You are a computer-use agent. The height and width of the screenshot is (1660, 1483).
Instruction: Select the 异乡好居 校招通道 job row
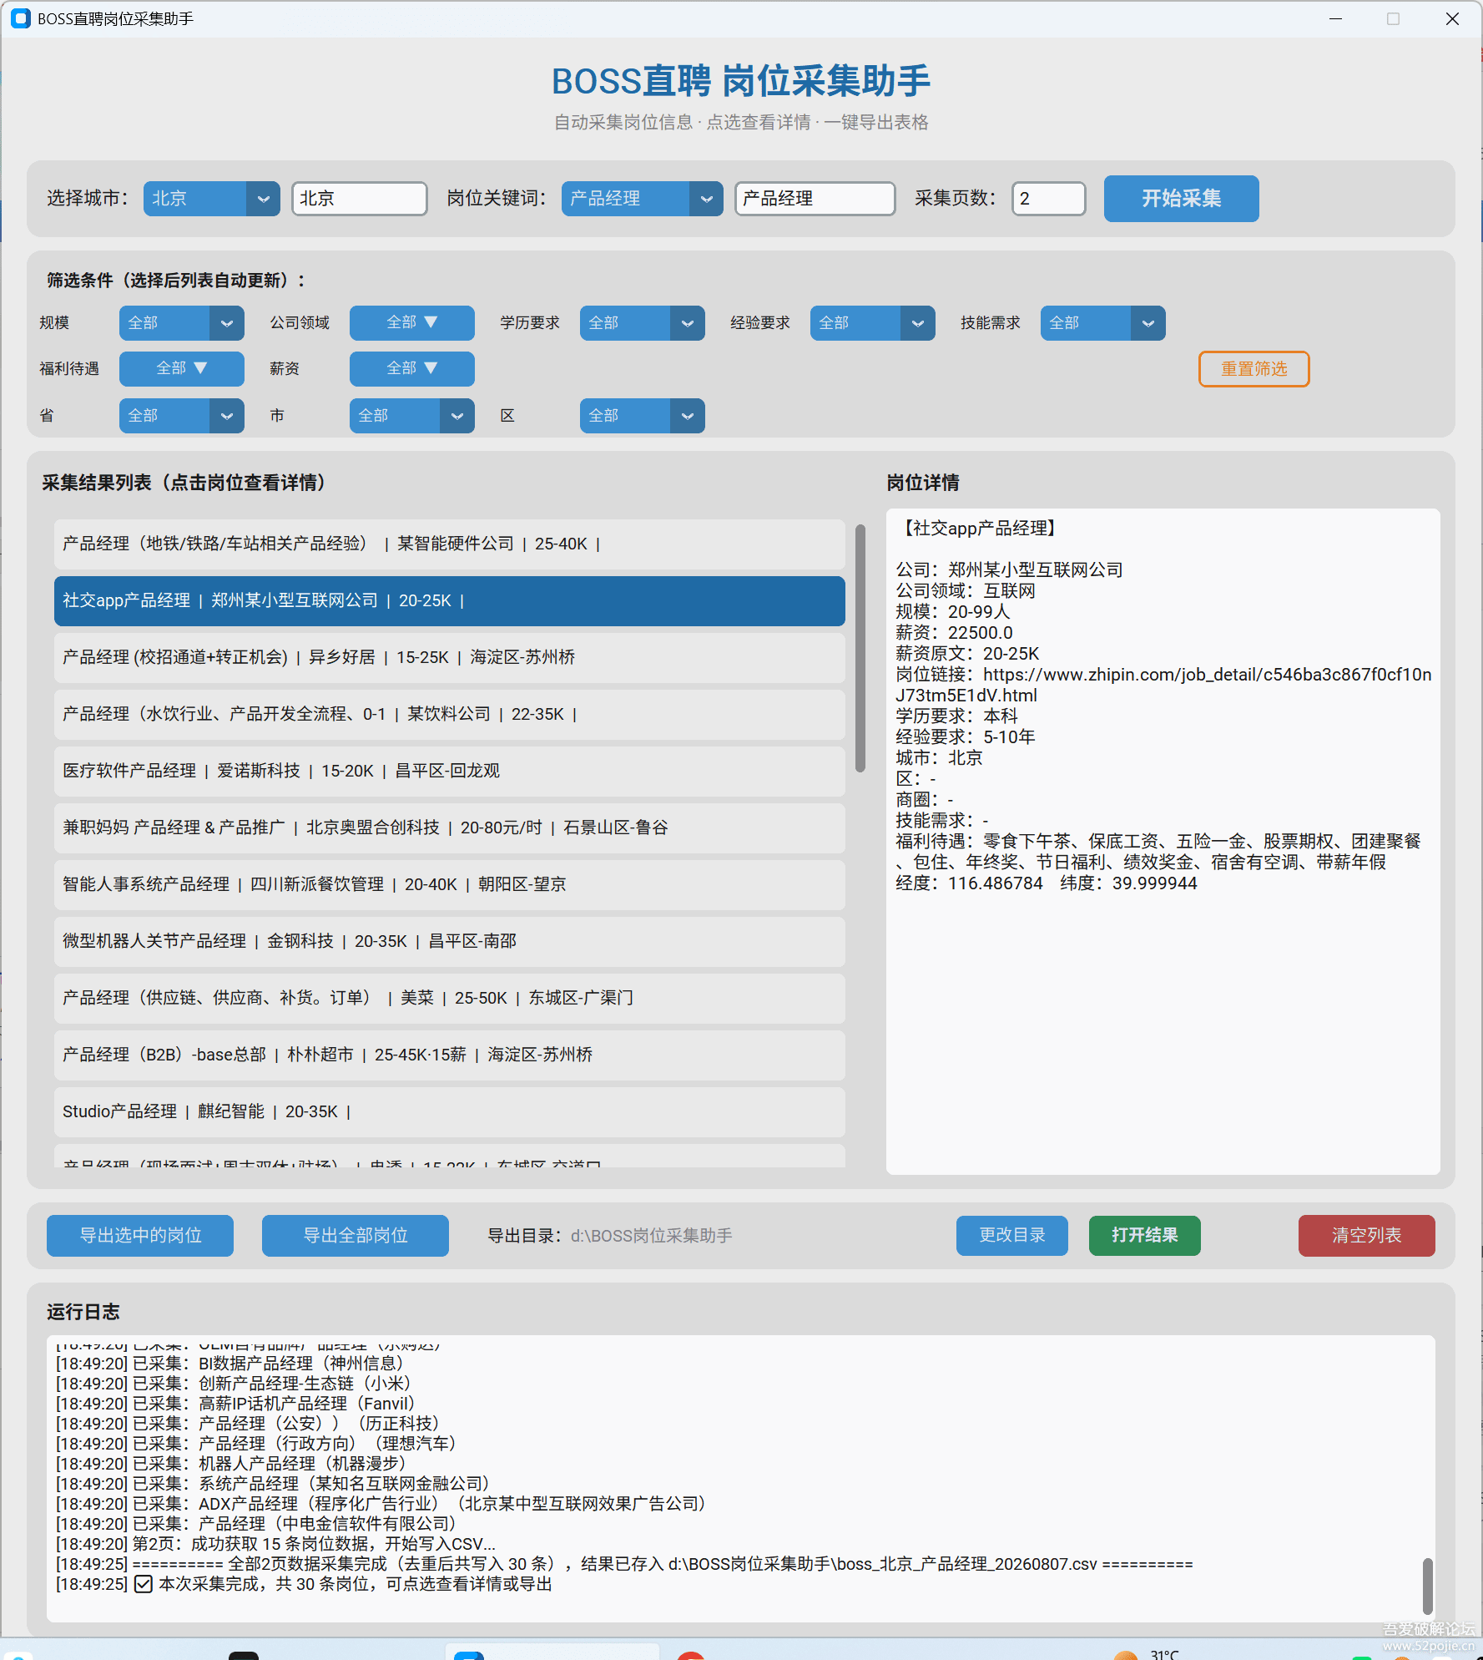pos(449,658)
